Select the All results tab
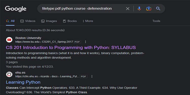190x95 pixels. [10, 21]
